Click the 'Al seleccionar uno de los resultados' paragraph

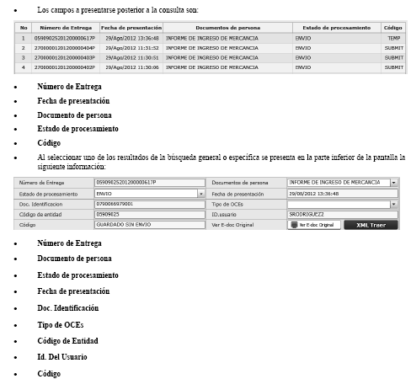(x=222, y=162)
